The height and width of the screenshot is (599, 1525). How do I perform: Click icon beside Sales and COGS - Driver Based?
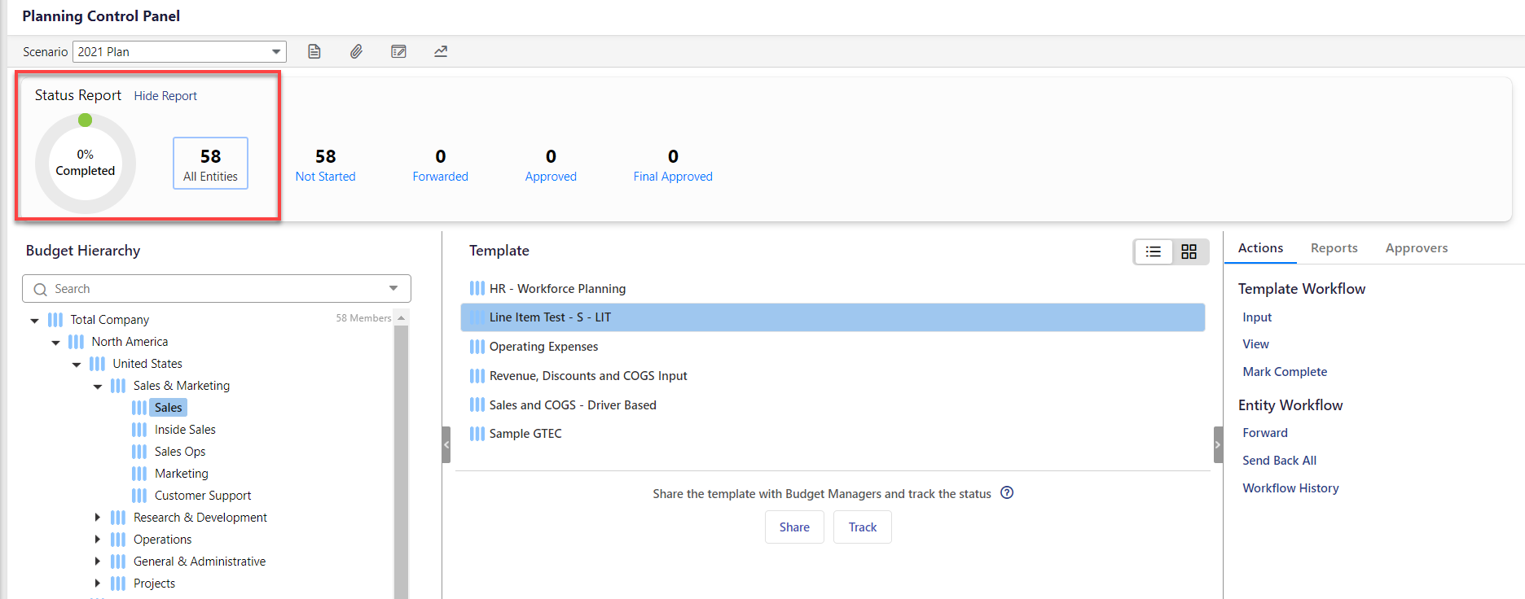click(x=477, y=404)
